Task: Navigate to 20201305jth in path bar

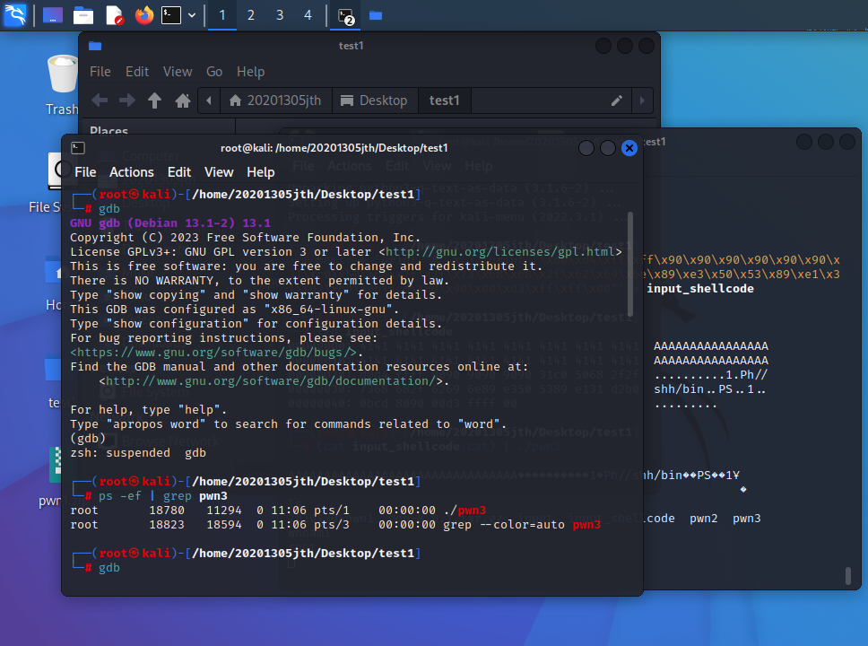Action: pos(275,100)
